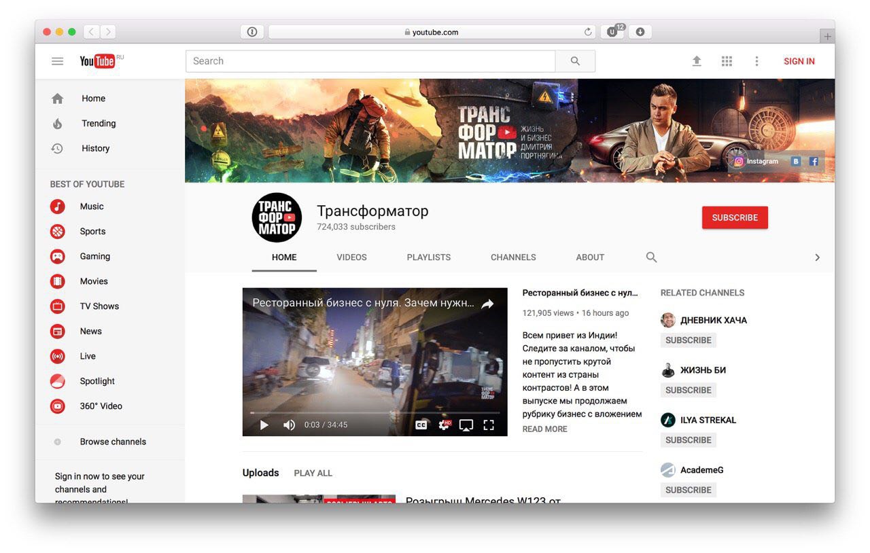Reload page in Safari address bar

point(588,32)
